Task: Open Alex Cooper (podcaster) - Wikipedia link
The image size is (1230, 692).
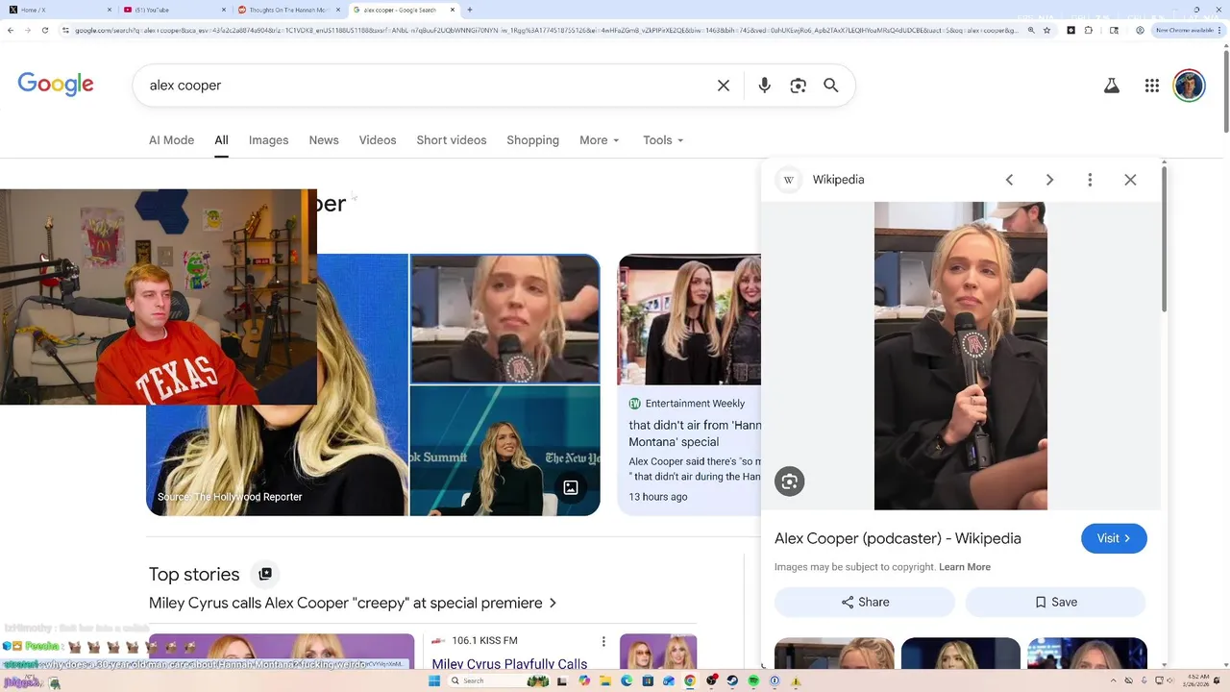Action: point(898,538)
